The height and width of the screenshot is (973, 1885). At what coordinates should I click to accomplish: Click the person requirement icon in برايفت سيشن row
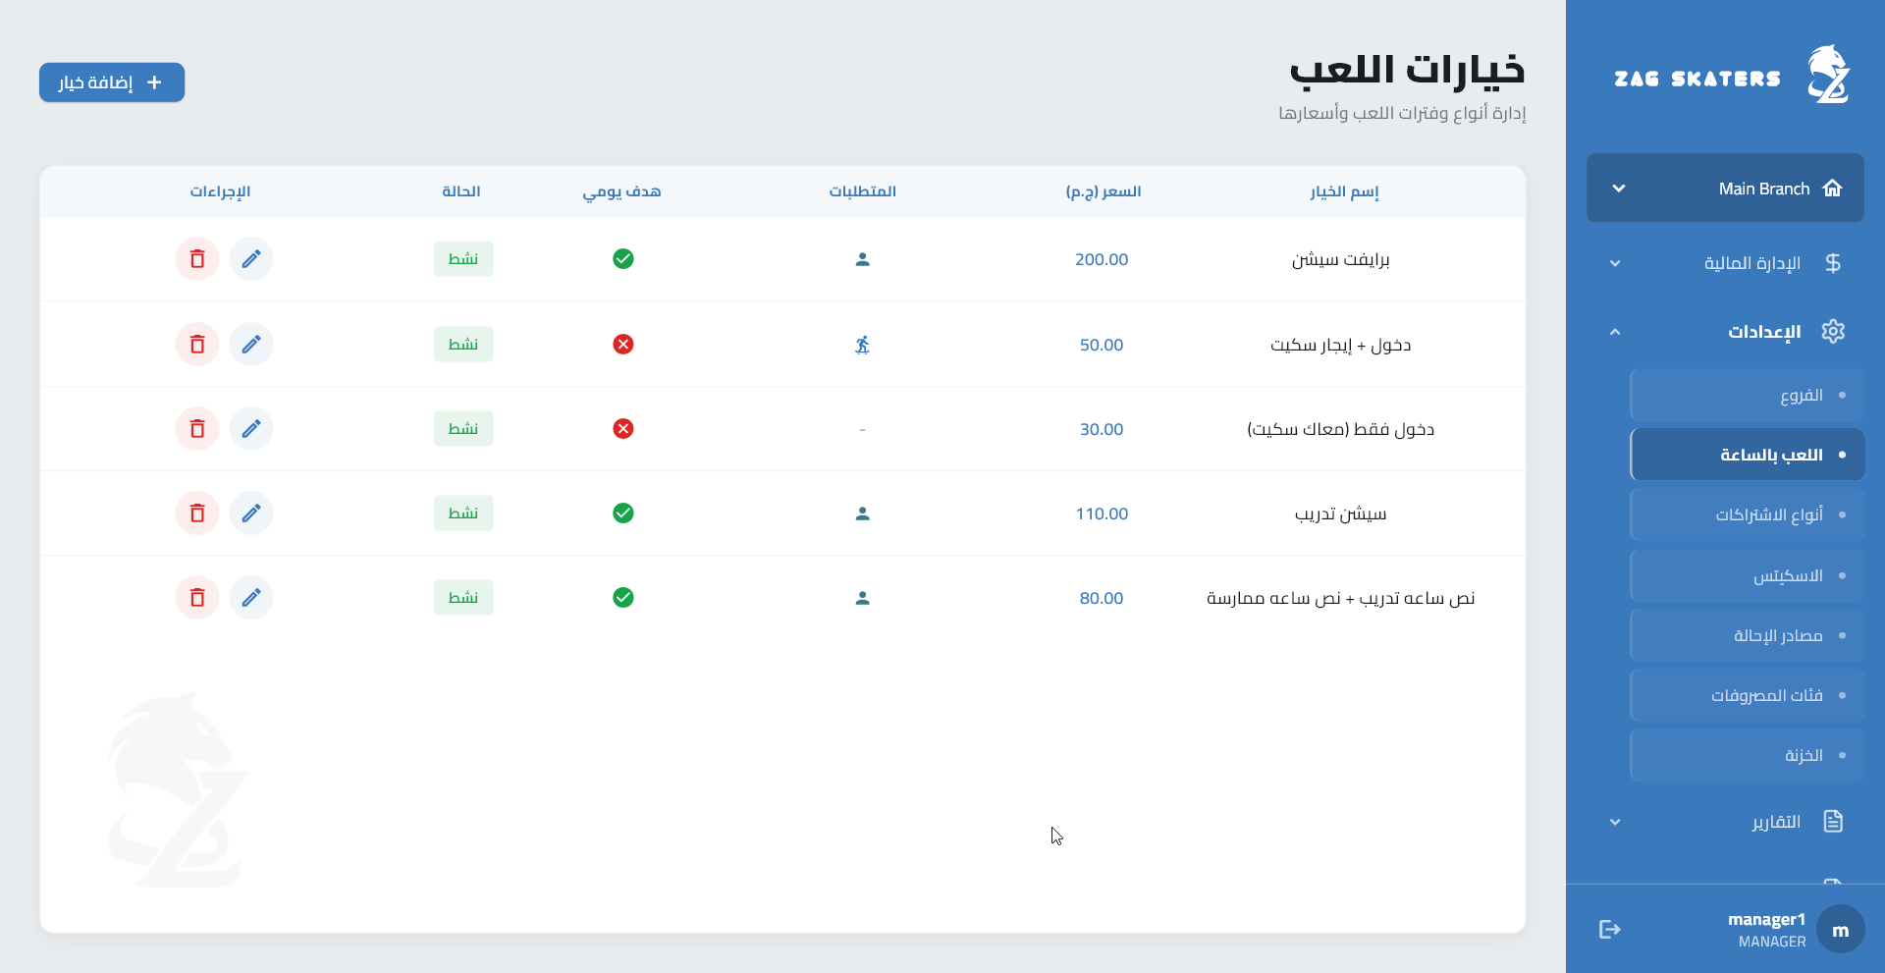(x=862, y=259)
